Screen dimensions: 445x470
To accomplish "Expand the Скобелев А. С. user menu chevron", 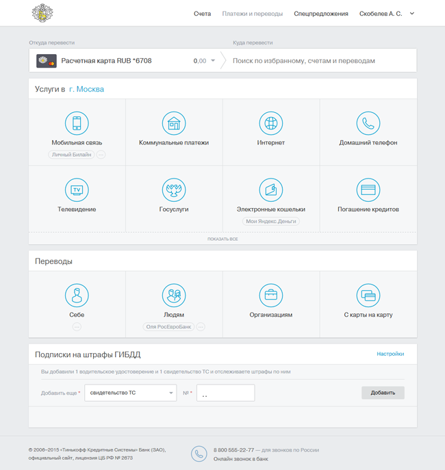I will (x=412, y=14).
